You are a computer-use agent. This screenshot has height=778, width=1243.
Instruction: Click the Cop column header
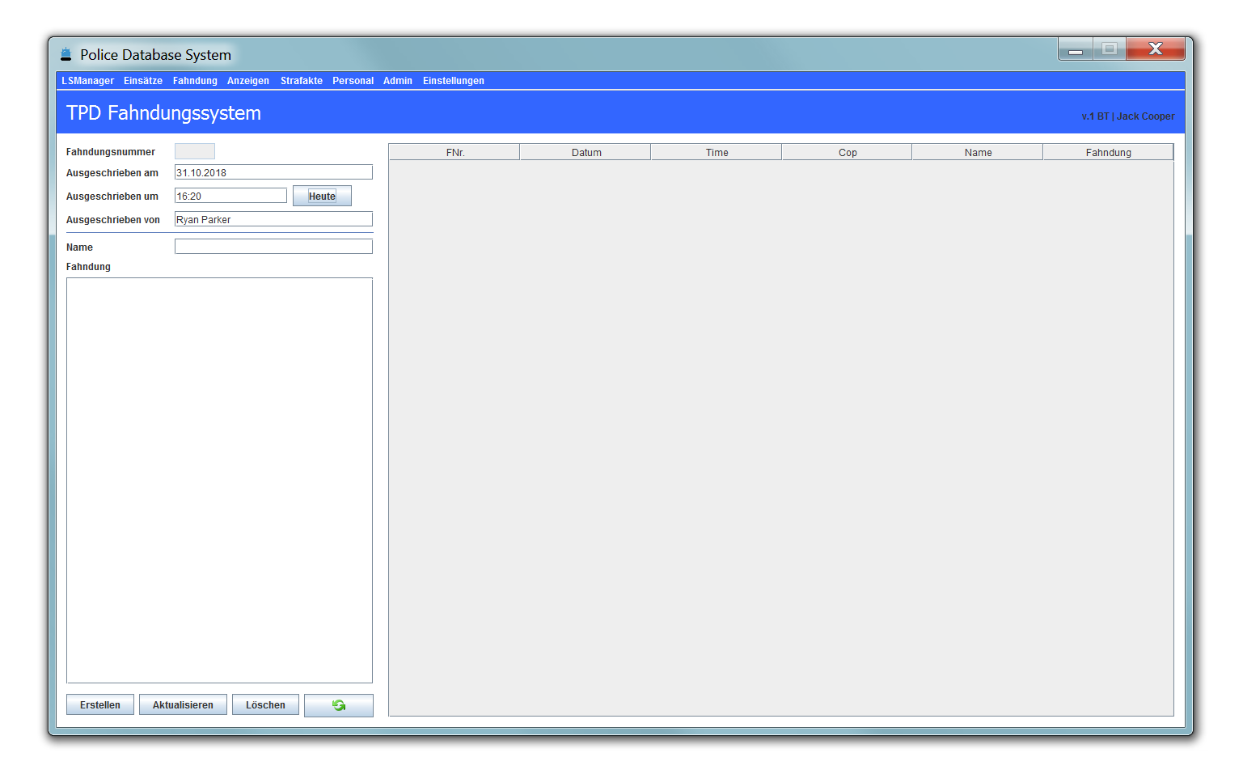tap(848, 152)
